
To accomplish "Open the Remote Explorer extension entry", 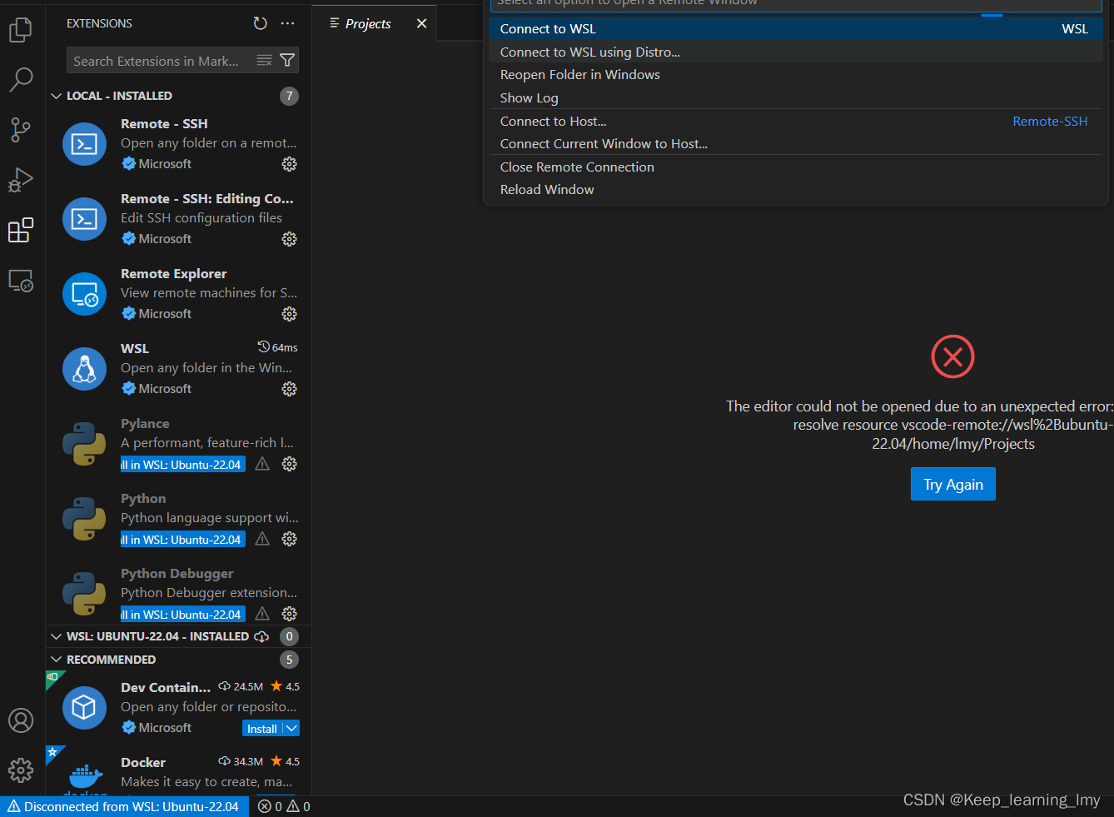I will 179,294.
